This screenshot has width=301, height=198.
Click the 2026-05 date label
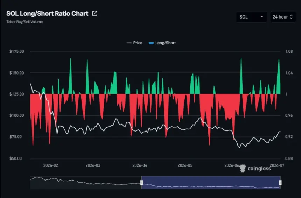[185, 165]
